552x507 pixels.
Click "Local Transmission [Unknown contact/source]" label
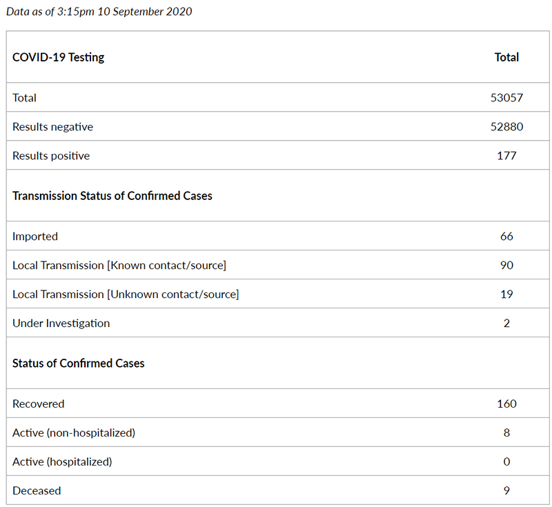[x=126, y=294]
